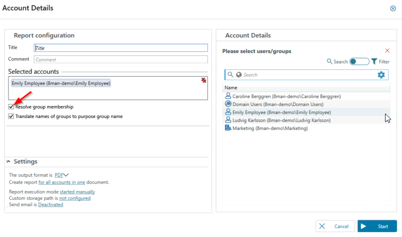Screen dimensions: 402x237
Task: Click the settings gear icon in search bar
Action: (x=381, y=75)
